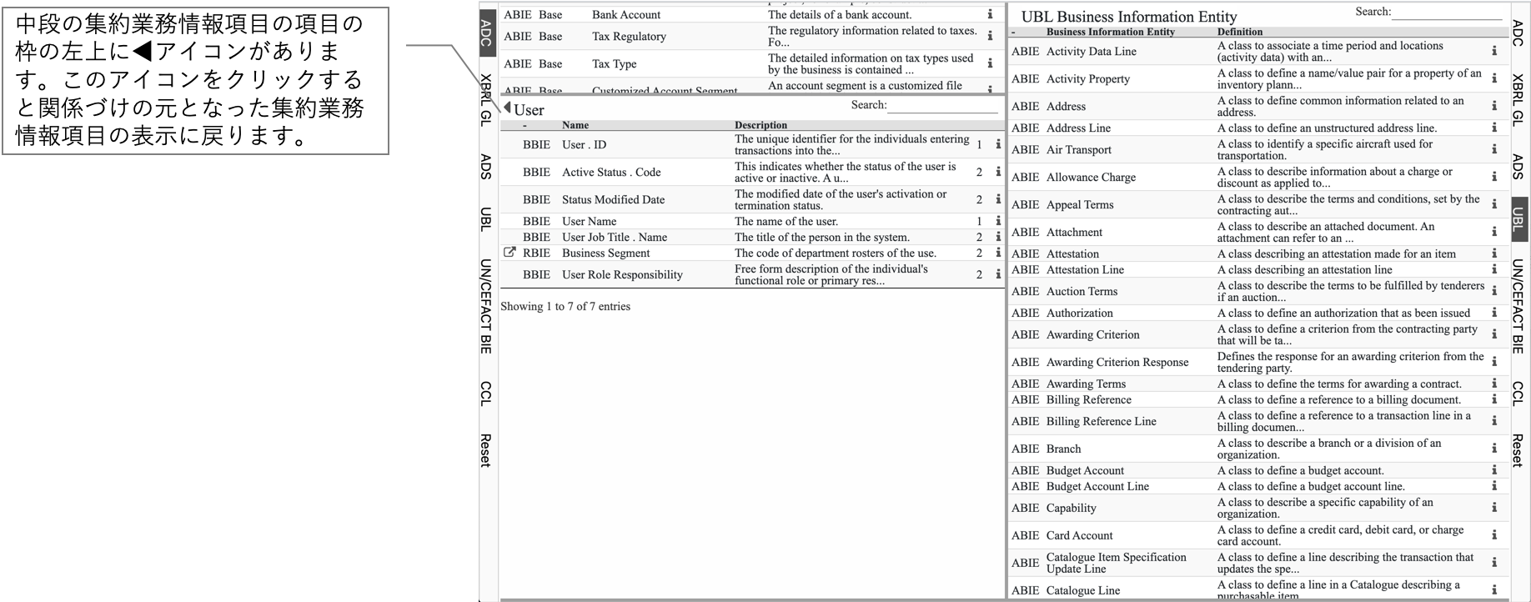Image resolution: width=1531 pixels, height=602 pixels.
Task: Select the Address ABIE row
Action: tap(1257, 106)
